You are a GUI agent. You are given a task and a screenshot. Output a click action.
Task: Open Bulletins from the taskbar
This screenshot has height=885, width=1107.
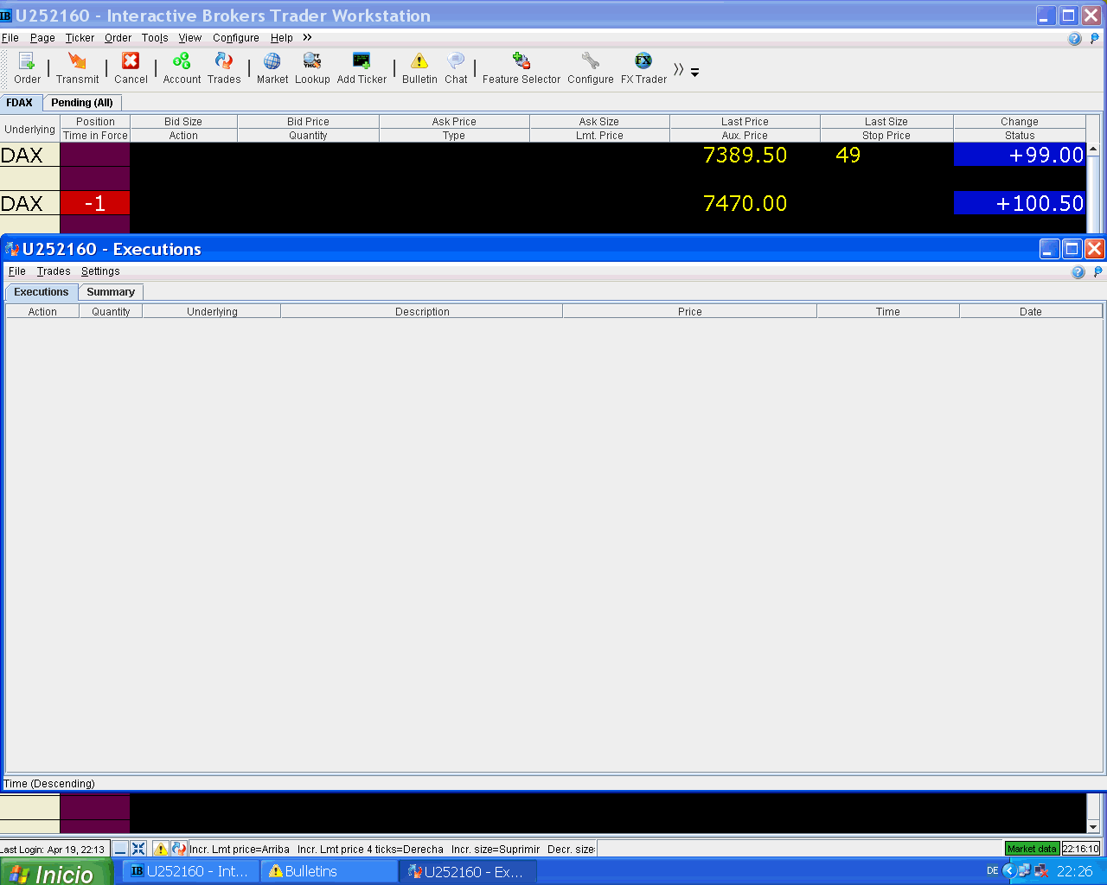(330, 871)
